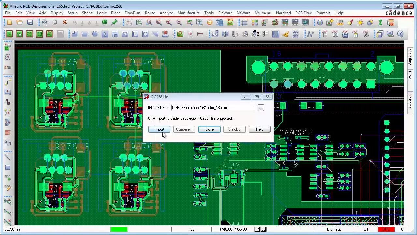417x235 pixels.
Task: Click the Flip design icon
Action: pyautogui.click(x=230, y=23)
